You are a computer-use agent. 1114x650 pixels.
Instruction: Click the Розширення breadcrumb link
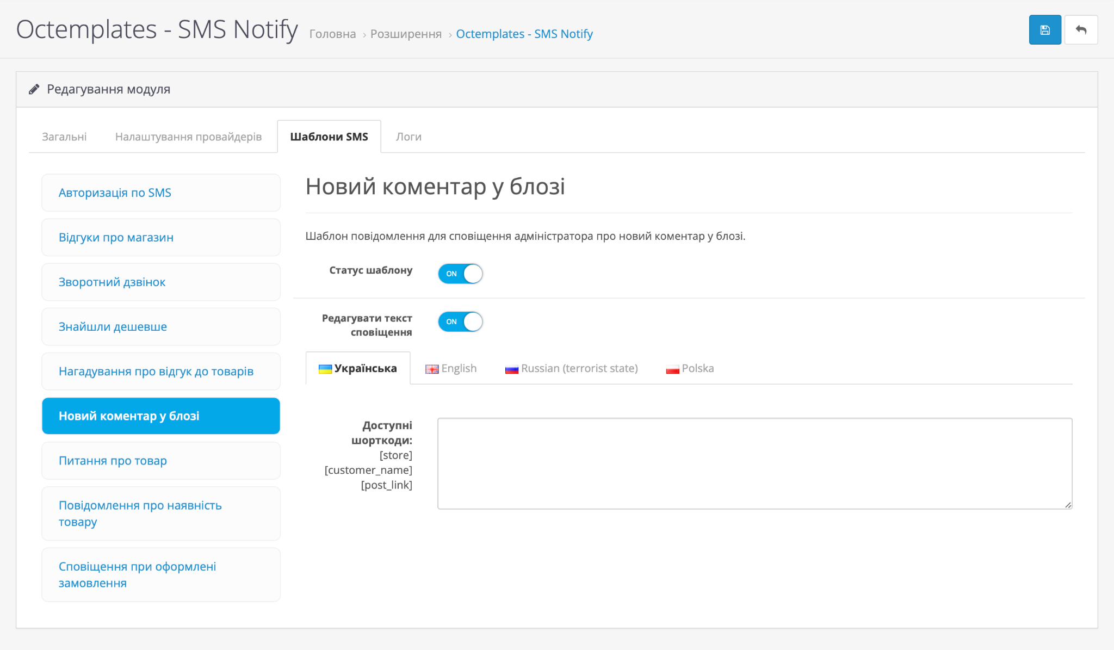406,34
